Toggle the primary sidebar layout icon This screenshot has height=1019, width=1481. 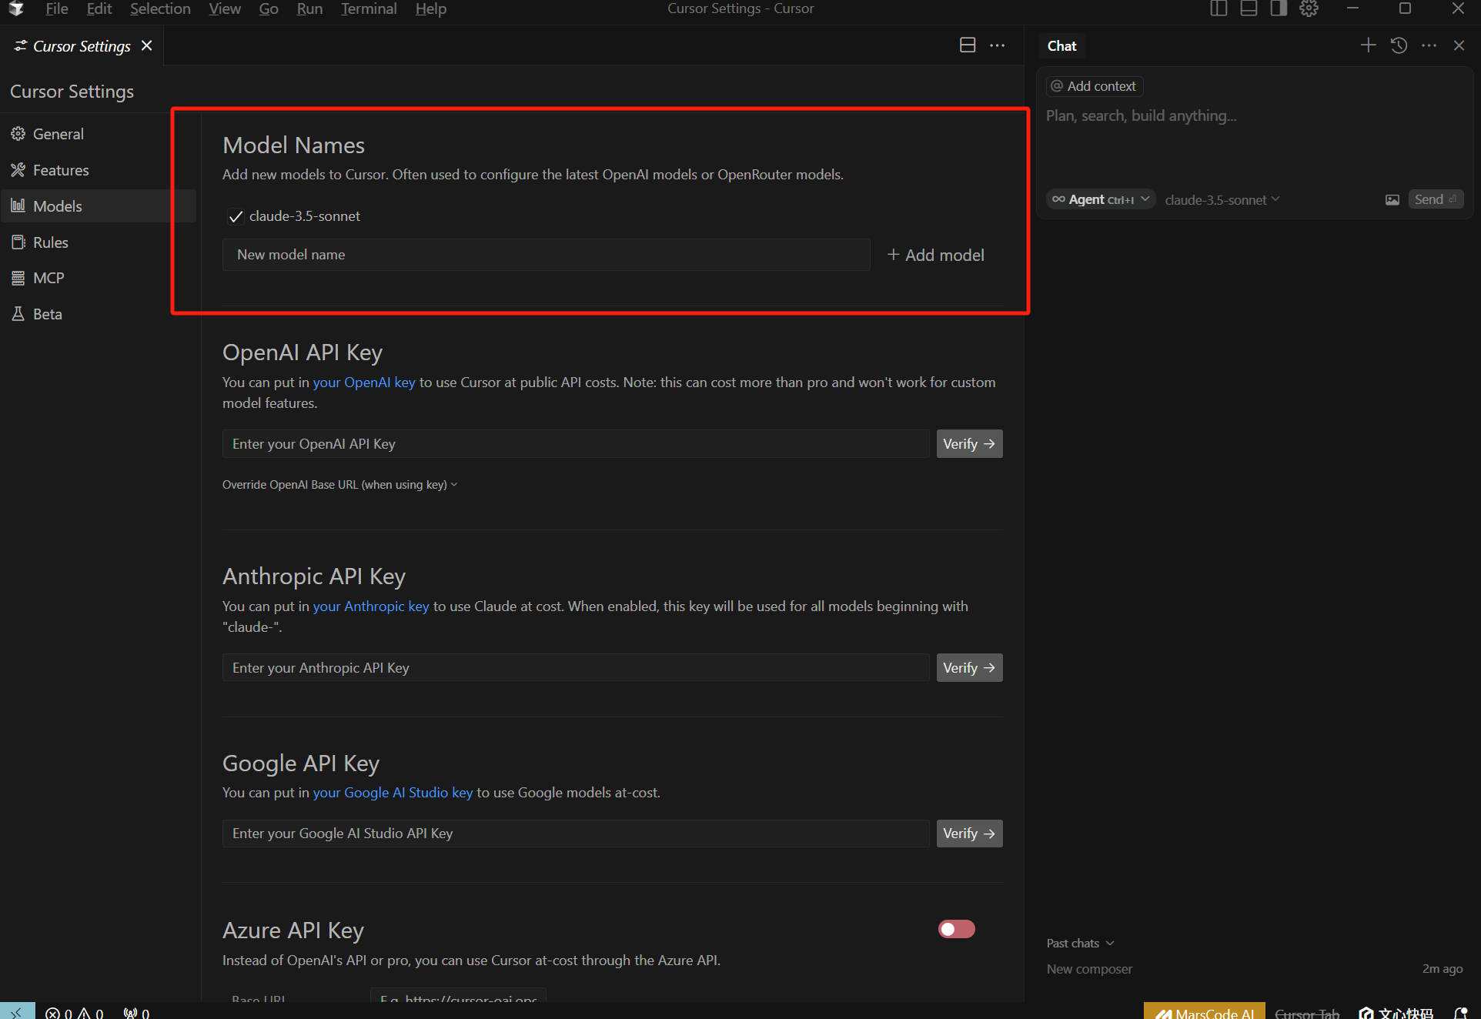pos(1219,8)
